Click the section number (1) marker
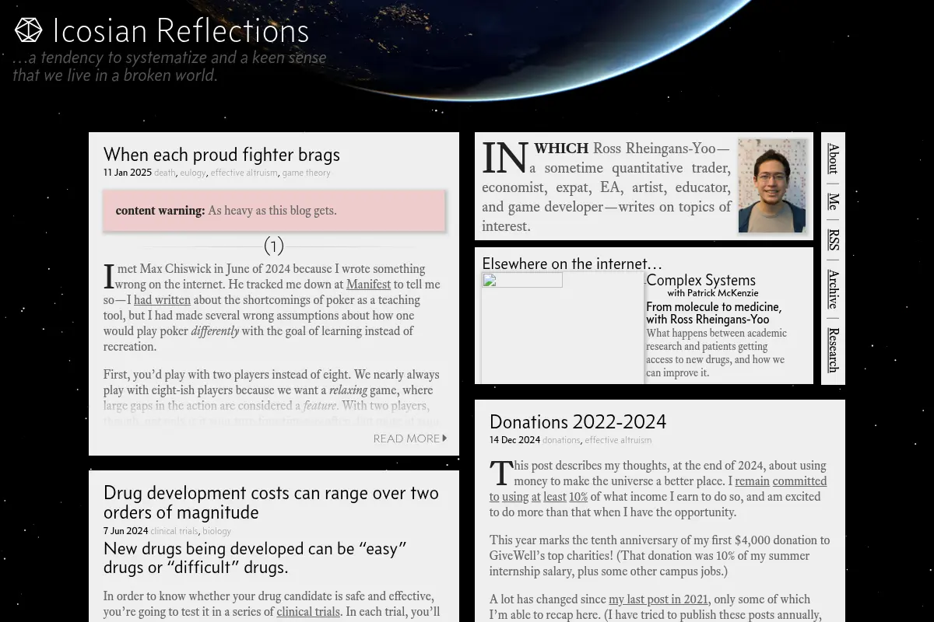The height and width of the screenshot is (622, 934). click(274, 246)
